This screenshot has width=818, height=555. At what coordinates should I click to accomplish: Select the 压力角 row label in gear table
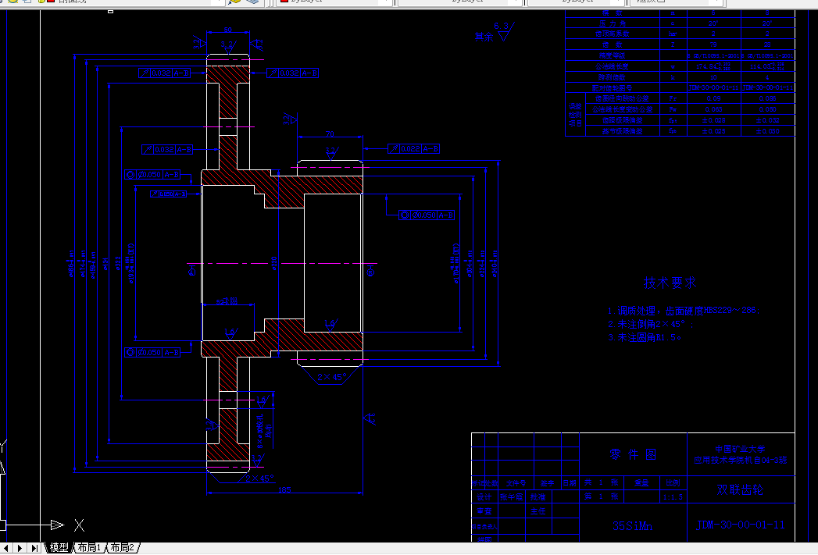613,23
